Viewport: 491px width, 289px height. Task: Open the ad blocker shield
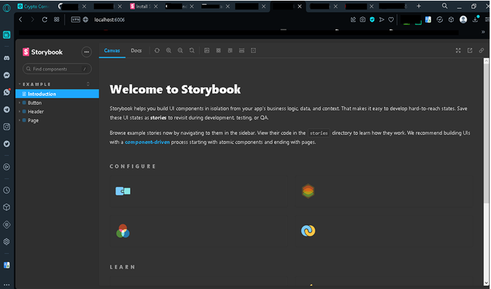[372, 20]
